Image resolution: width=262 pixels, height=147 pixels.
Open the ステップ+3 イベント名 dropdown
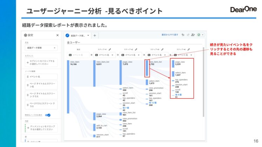[x=157, y=55]
